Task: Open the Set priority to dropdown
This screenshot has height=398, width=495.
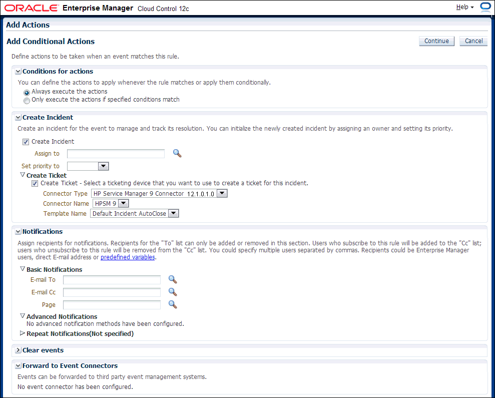Action: click(x=104, y=166)
